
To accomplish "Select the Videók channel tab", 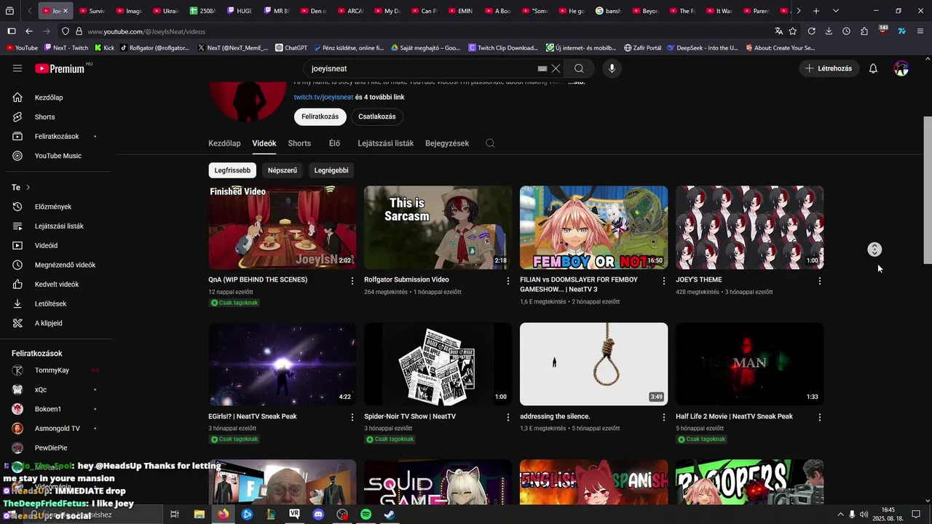I will click(264, 143).
